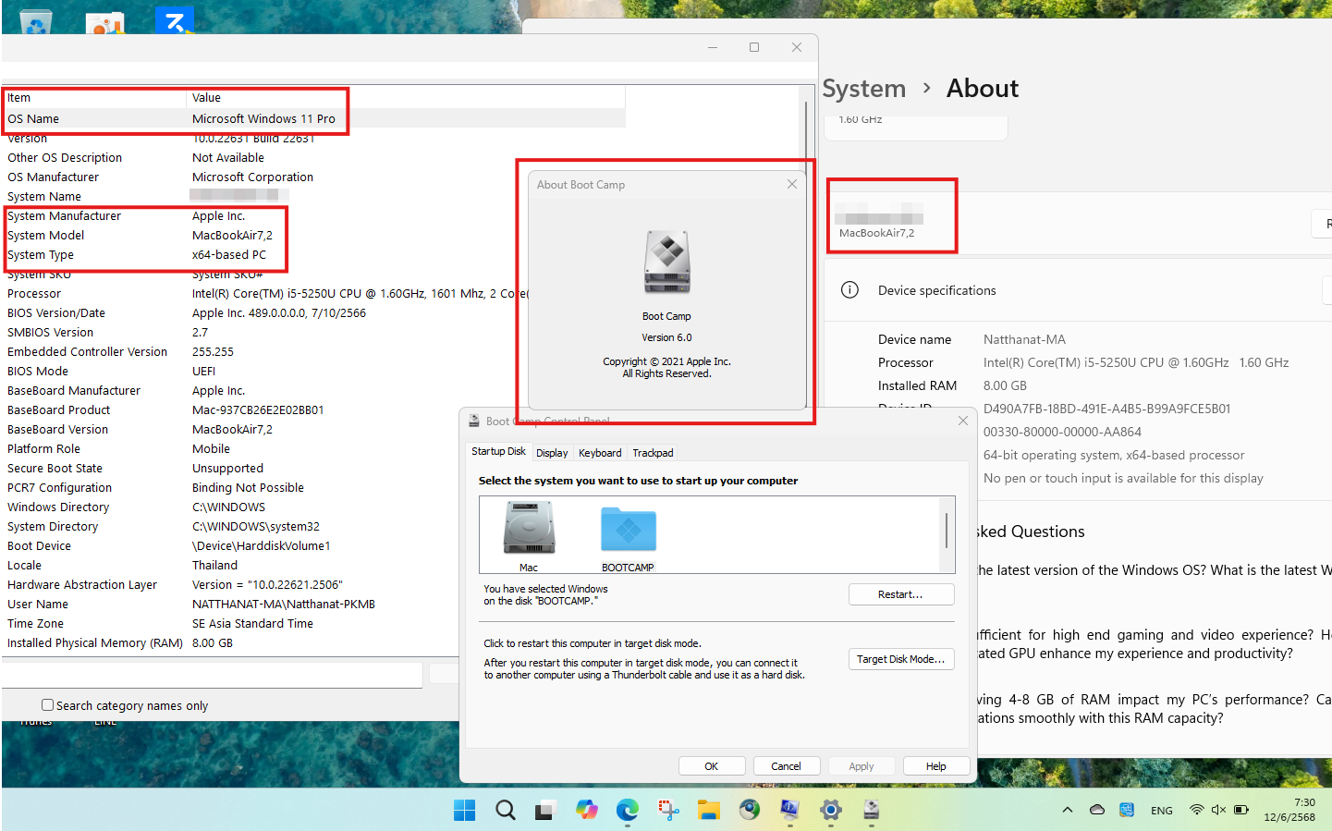The image size is (1332, 831).
Task: Maximize the System Information window
Action: pyautogui.click(x=754, y=47)
